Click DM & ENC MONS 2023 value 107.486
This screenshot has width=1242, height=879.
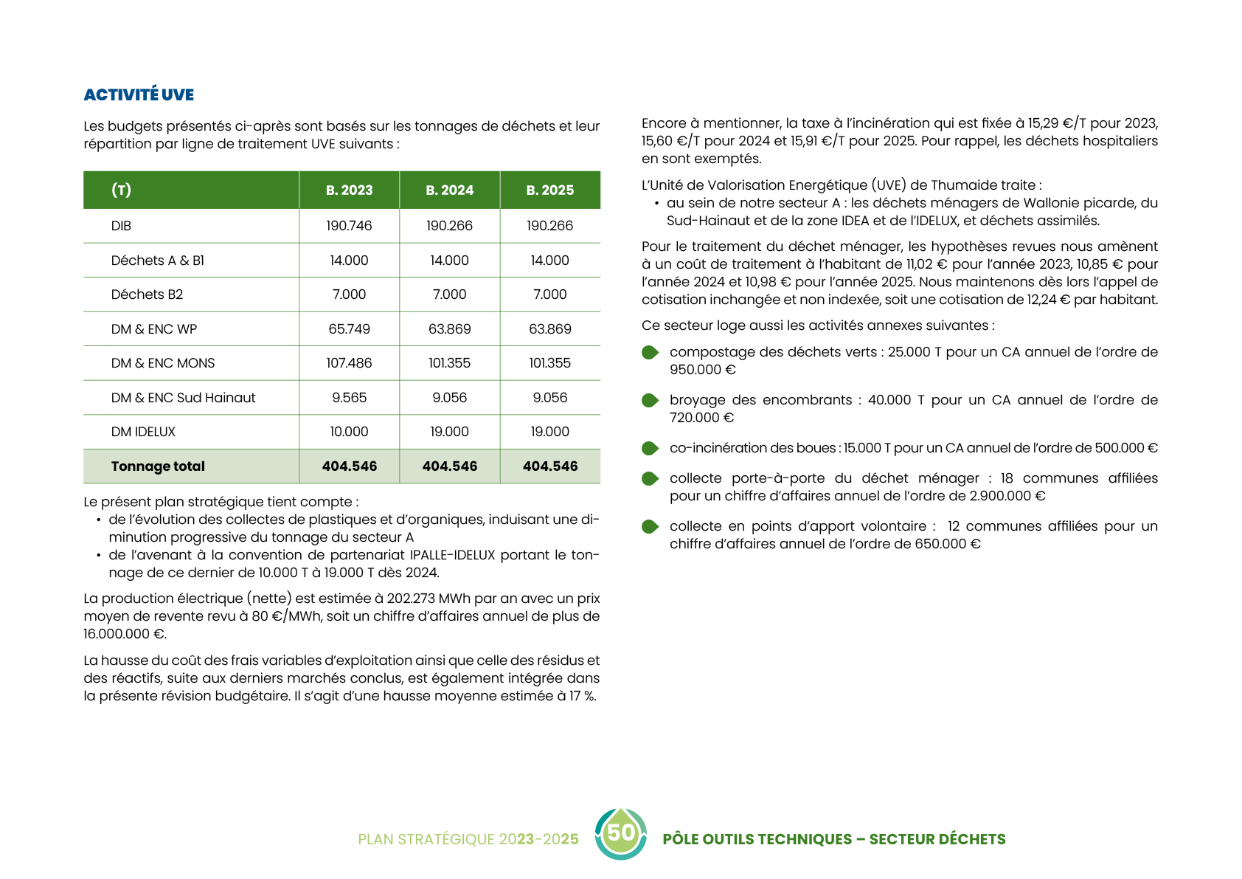point(349,363)
